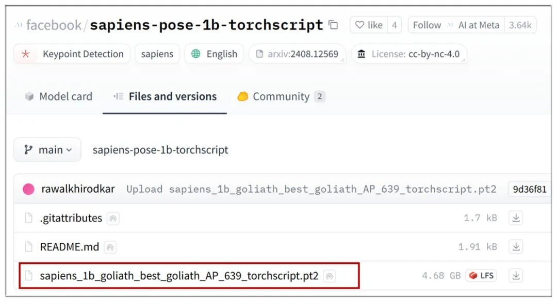
Task: Click the globe icon on English tag
Action: click(x=196, y=54)
